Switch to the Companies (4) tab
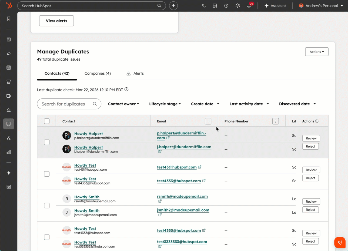 coord(97,73)
